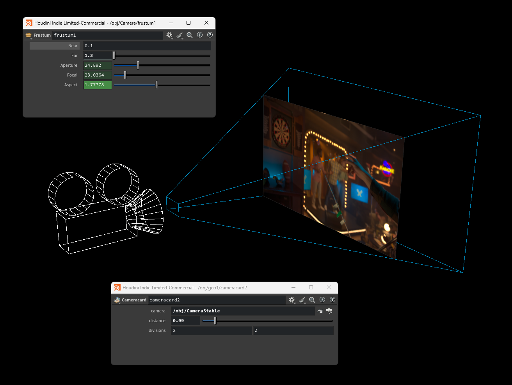
Task: Click the Aperture parameter label
Action: tap(69, 66)
